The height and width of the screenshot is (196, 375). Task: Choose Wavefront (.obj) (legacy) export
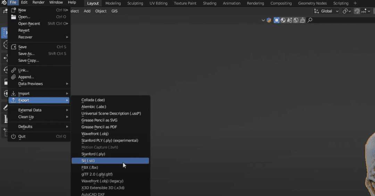[x=110, y=181]
